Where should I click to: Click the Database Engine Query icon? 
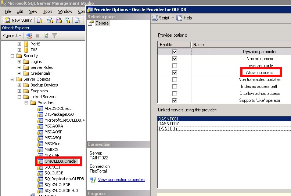point(40,20)
